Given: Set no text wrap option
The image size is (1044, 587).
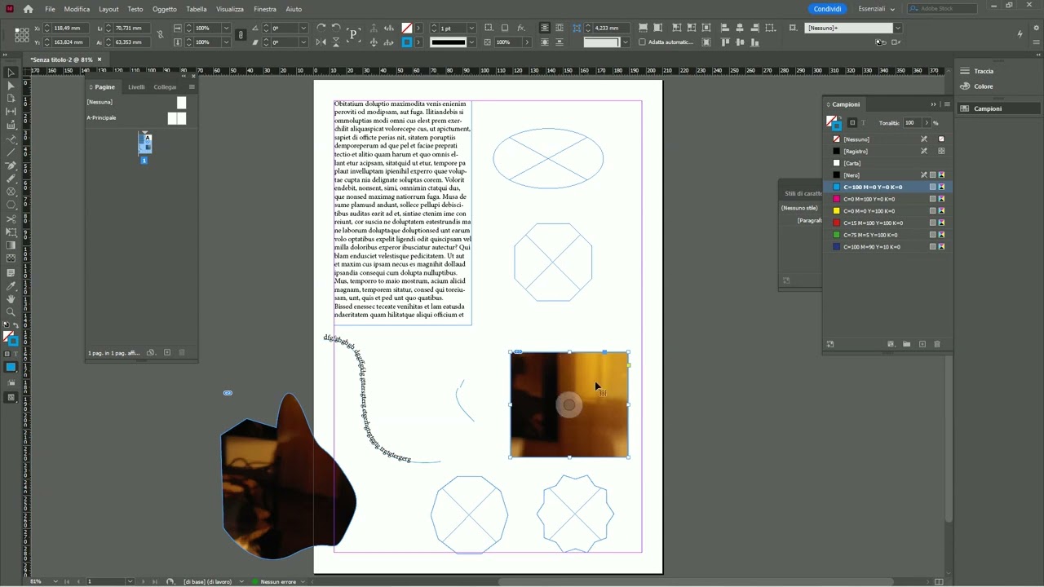Looking at the screenshot, I should pyautogui.click(x=545, y=28).
